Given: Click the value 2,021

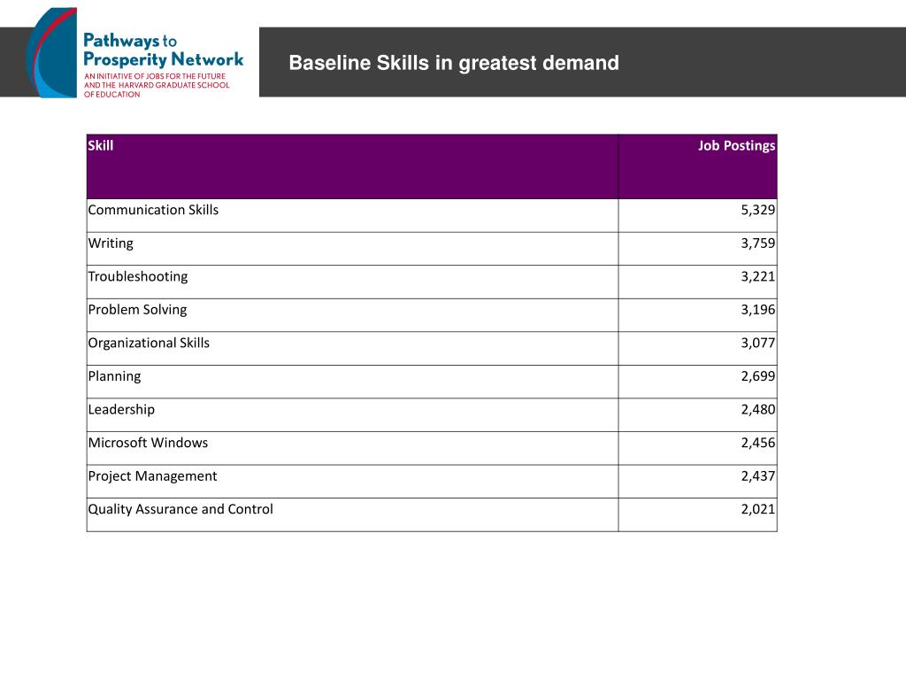Looking at the screenshot, I should pos(758,509).
